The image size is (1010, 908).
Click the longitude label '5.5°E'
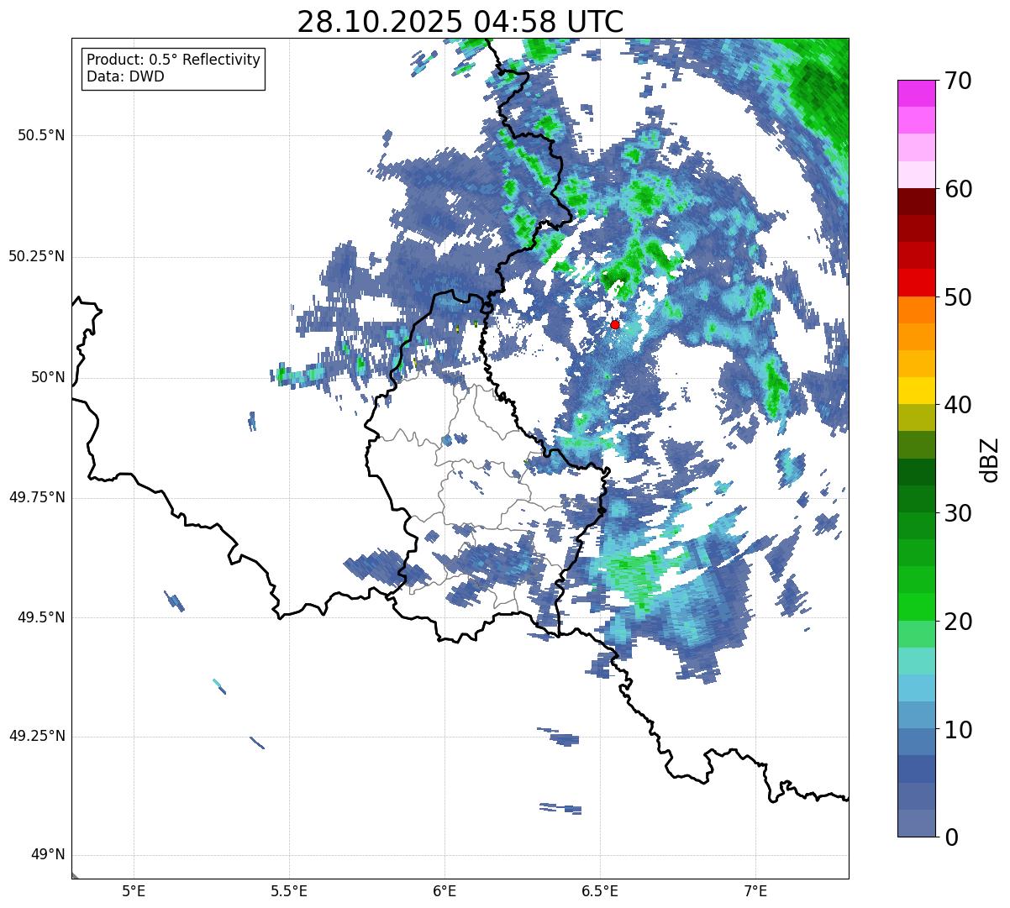tap(289, 890)
